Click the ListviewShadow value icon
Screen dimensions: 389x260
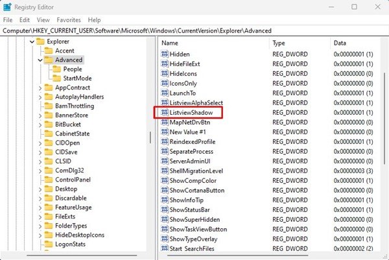tap(165, 112)
